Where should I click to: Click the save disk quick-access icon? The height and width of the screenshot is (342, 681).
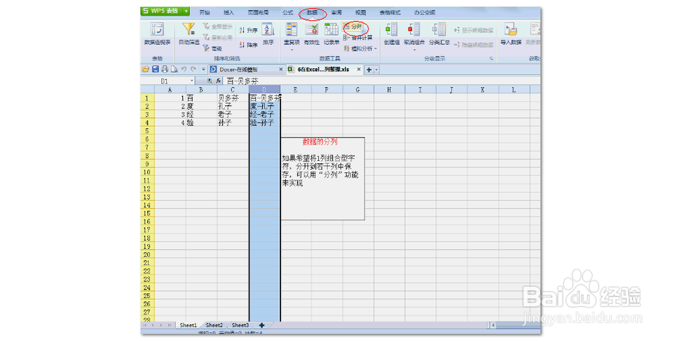(155, 69)
